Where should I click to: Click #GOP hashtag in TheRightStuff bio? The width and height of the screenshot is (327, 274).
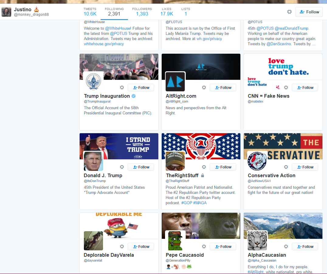pyautogui.click(x=187, y=203)
